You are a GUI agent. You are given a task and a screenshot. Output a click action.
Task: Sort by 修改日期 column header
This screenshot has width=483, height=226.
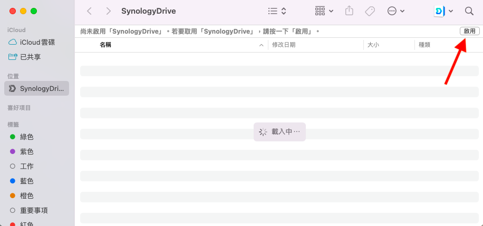pyautogui.click(x=284, y=45)
